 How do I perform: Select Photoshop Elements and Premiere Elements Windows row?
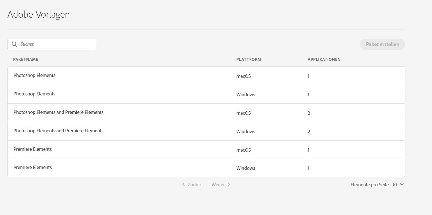tap(206, 131)
